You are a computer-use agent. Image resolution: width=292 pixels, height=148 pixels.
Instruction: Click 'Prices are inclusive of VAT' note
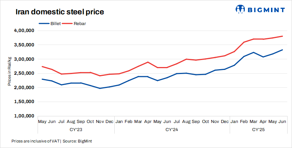[35, 141]
